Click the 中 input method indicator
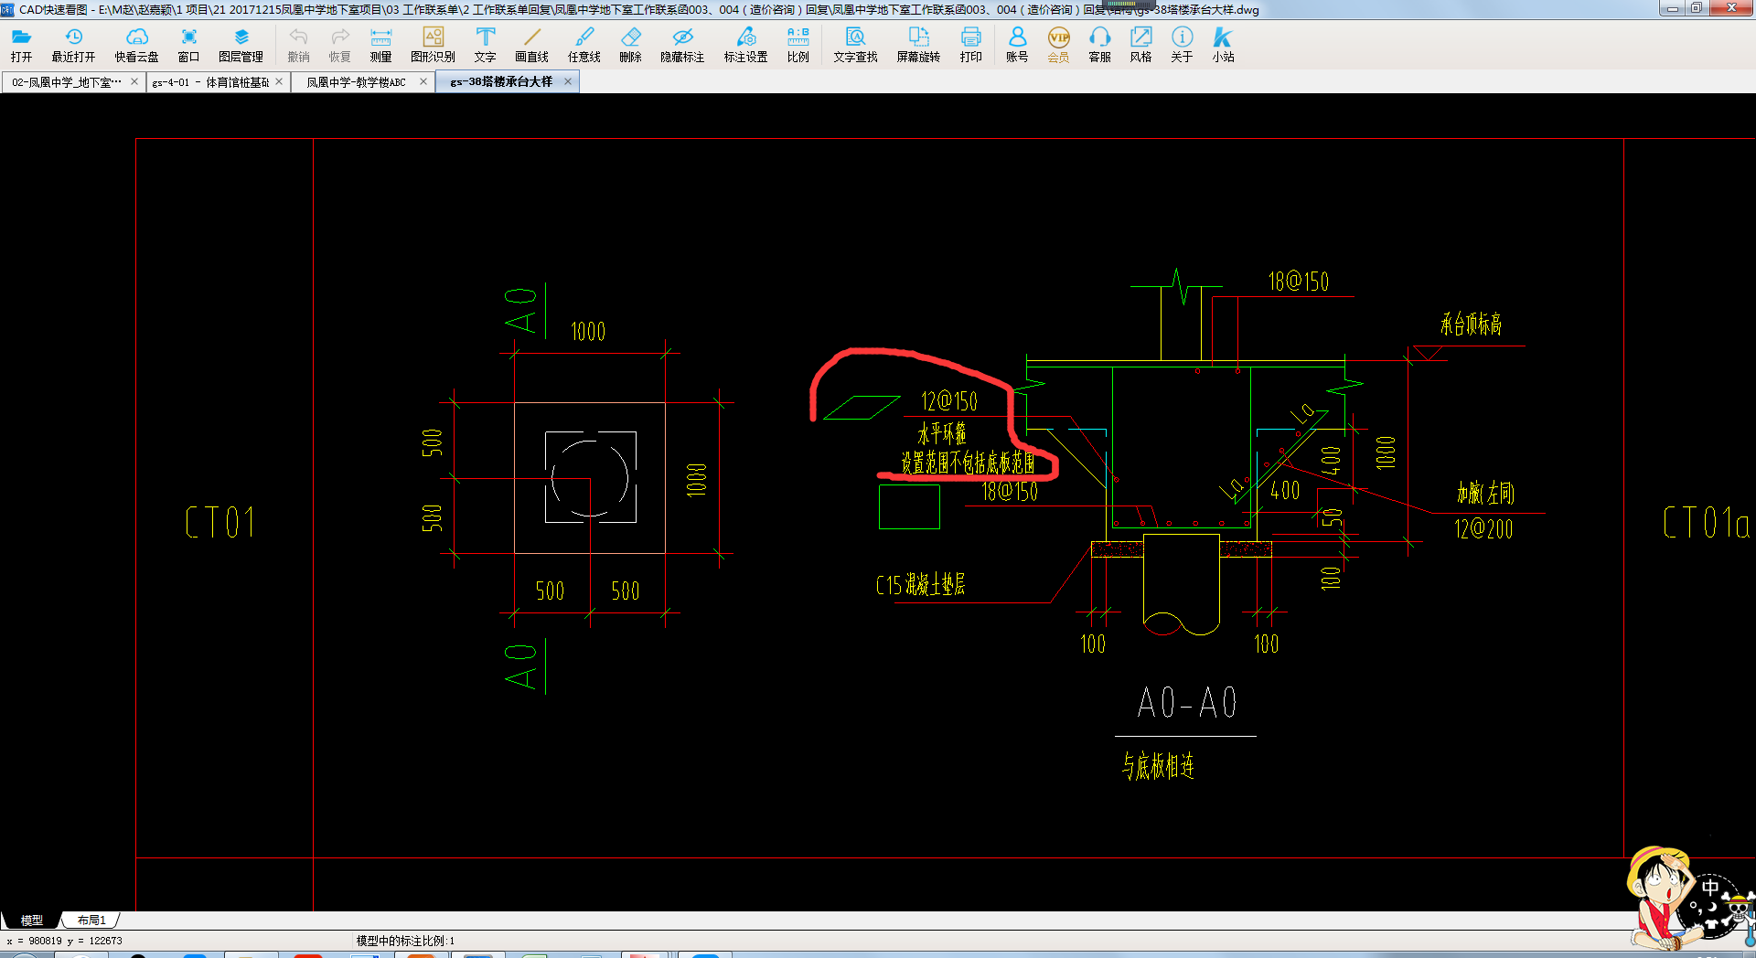This screenshot has width=1756, height=958. [1709, 888]
